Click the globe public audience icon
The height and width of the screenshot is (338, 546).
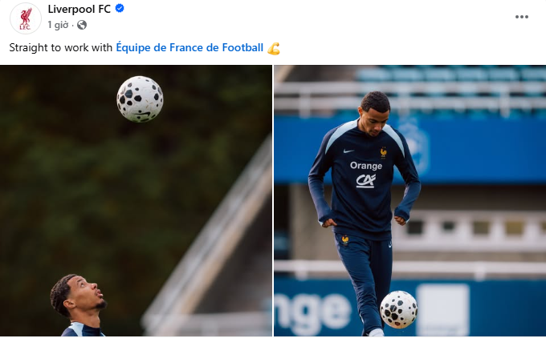(81, 25)
